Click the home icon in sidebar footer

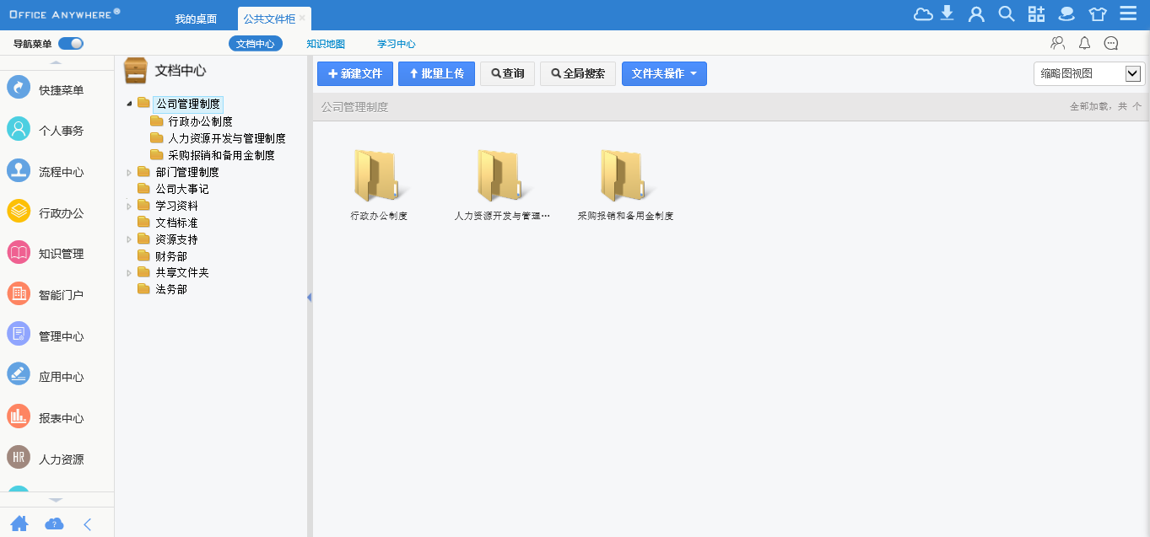(x=19, y=524)
